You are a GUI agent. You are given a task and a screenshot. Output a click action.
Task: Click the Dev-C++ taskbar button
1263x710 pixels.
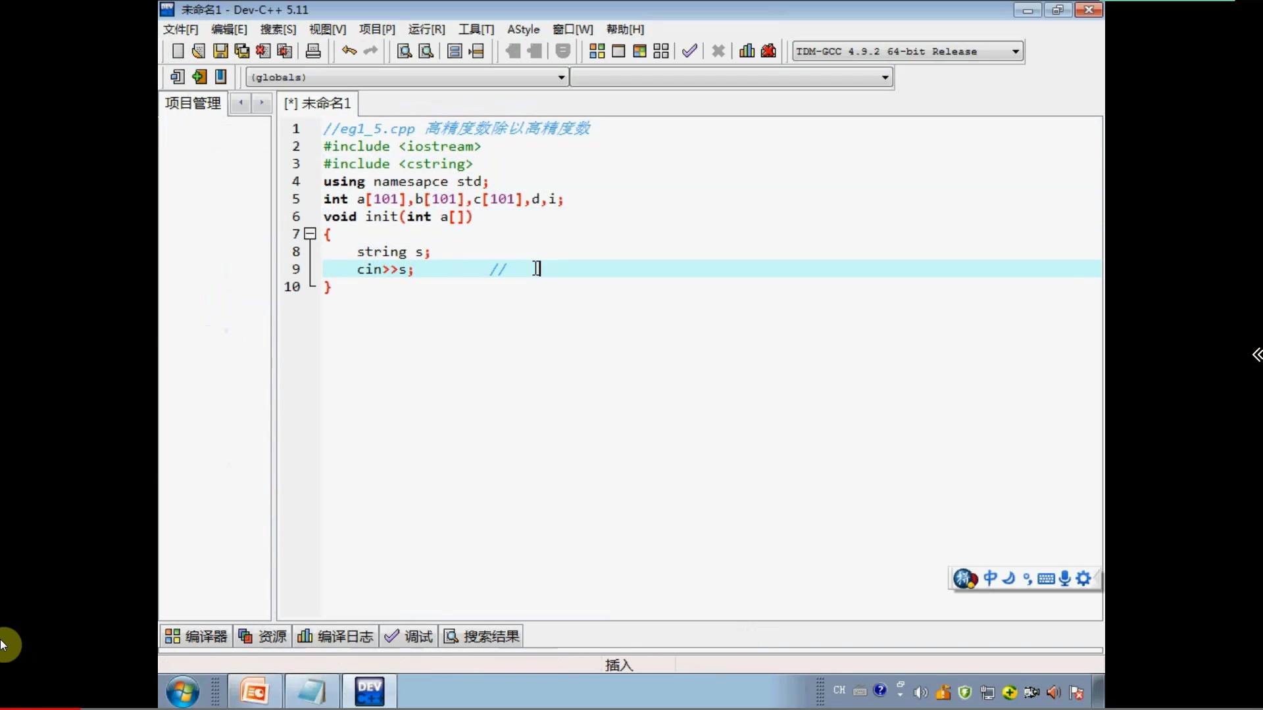(370, 692)
